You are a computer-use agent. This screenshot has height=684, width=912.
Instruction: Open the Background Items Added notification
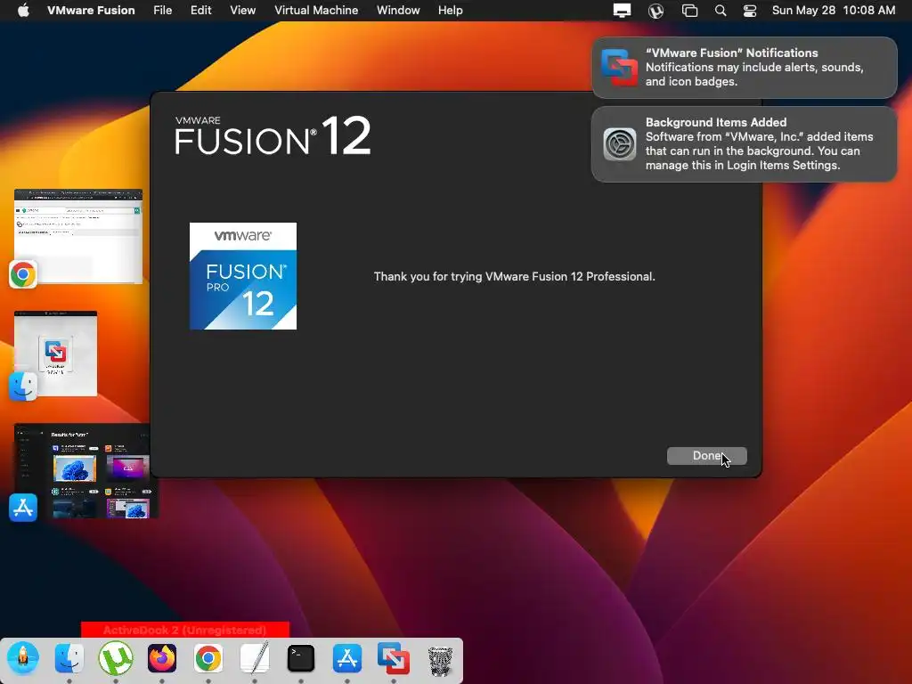click(745, 143)
